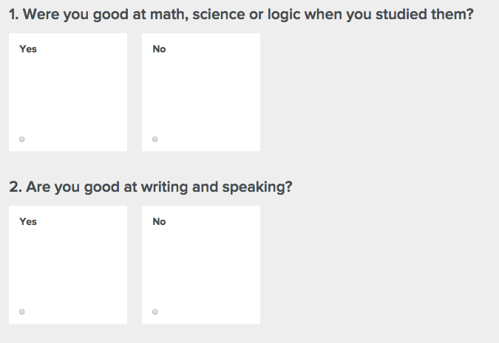The width and height of the screenshot is (499, 343).
Task: Click center of Yes card for question 1
Action: click(68, 92)
